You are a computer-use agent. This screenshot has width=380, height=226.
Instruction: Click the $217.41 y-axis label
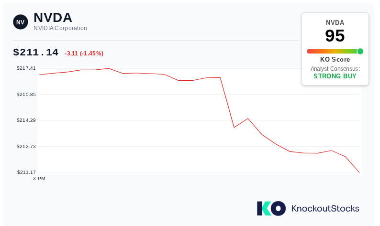tap(26, 68)
